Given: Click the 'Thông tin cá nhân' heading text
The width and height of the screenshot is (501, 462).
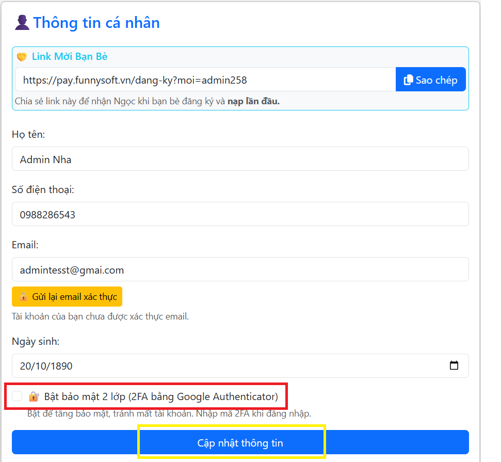Looking at the screenshot, I should (x=96, y=23).
